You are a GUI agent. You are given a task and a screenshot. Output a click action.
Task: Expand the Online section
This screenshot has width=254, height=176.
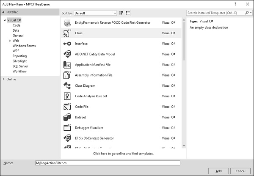[x=4, y=79]
